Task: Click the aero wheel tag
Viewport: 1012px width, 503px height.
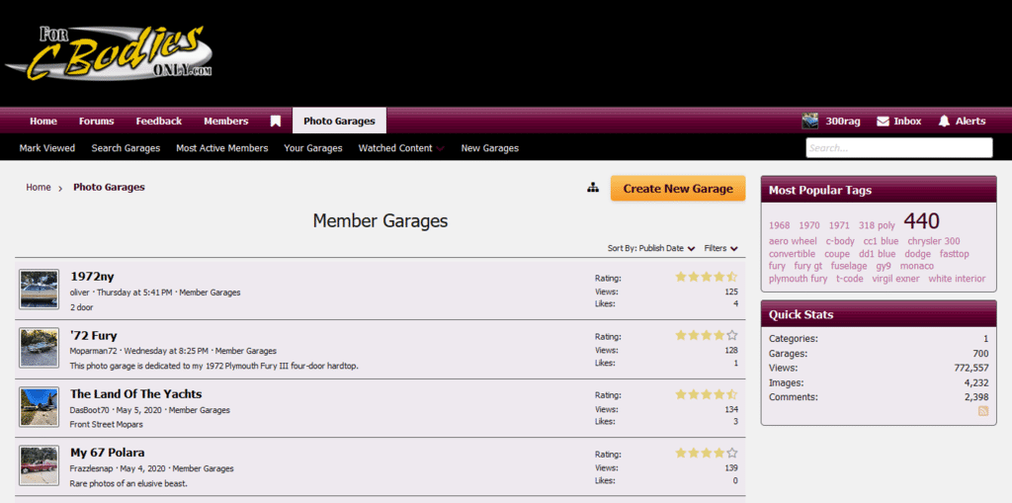Action: pyautogui.click(x=793, y=241)
